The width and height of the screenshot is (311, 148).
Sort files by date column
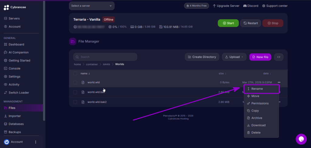(x=267, y=73)
